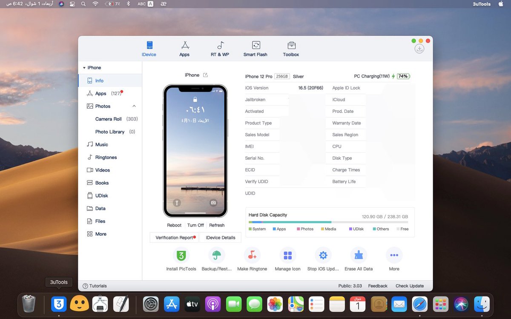511x319 pixels.
Task: Open the Photos app in the Dock
Action: (276, 304)
